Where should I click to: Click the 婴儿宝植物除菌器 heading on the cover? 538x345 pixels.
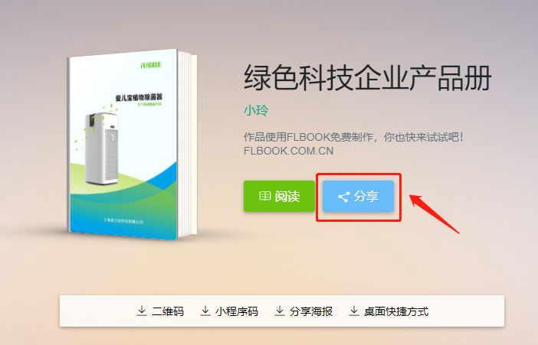(x=139, y=98)
